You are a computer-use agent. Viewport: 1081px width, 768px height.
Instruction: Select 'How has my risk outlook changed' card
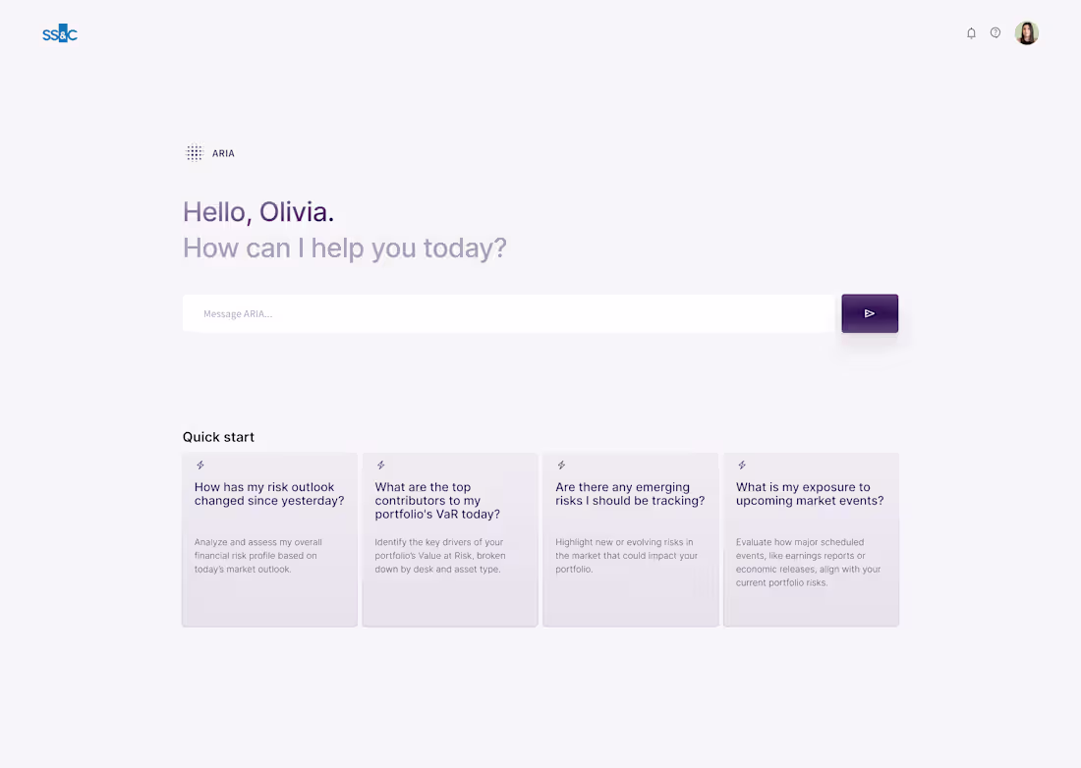[269, 494]
